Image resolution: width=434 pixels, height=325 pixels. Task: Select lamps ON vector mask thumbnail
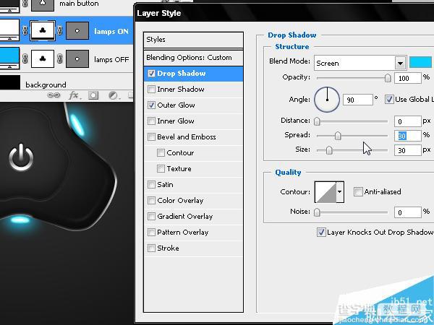tap(43, 30)
